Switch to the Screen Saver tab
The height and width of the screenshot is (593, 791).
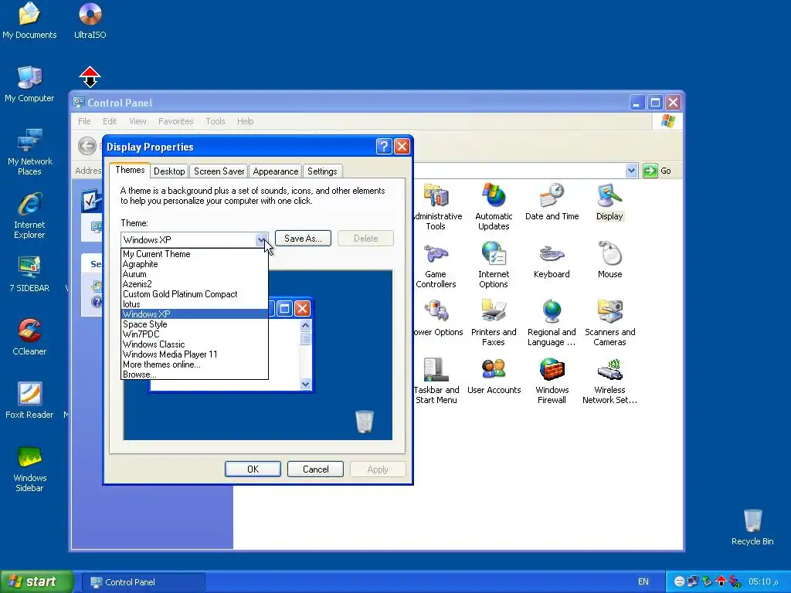pyautogui.click(x=219, y=171)
